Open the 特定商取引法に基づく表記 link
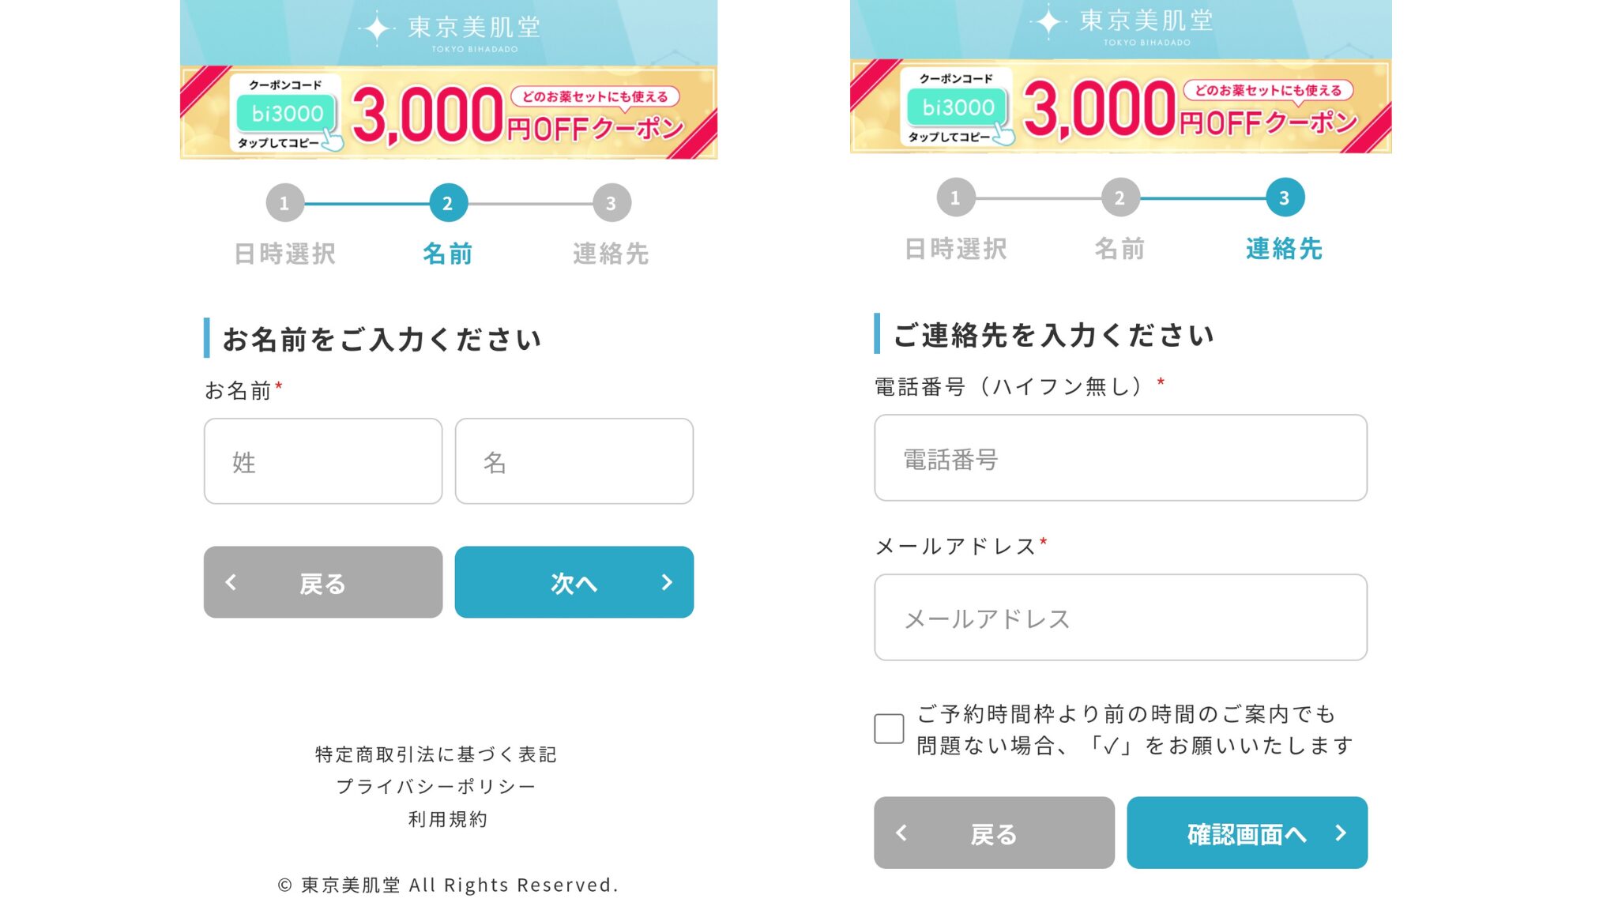This screenshot has width=1618, height=910. pyautogui.click(x=436, y=754)
